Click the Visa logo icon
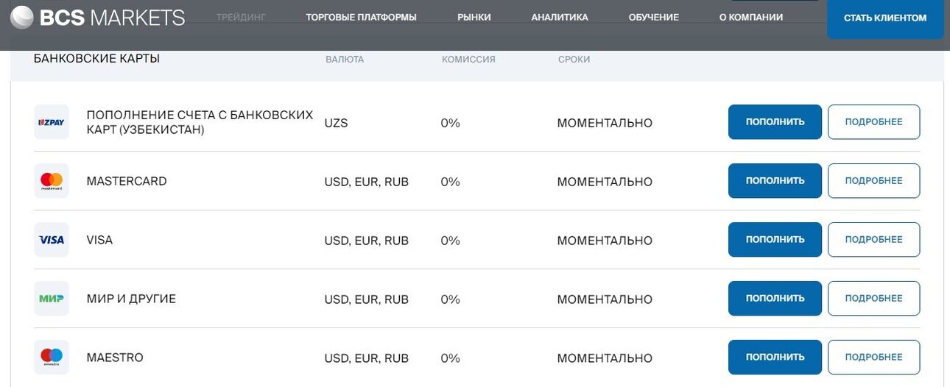950x387 pixels. point(52,240)
